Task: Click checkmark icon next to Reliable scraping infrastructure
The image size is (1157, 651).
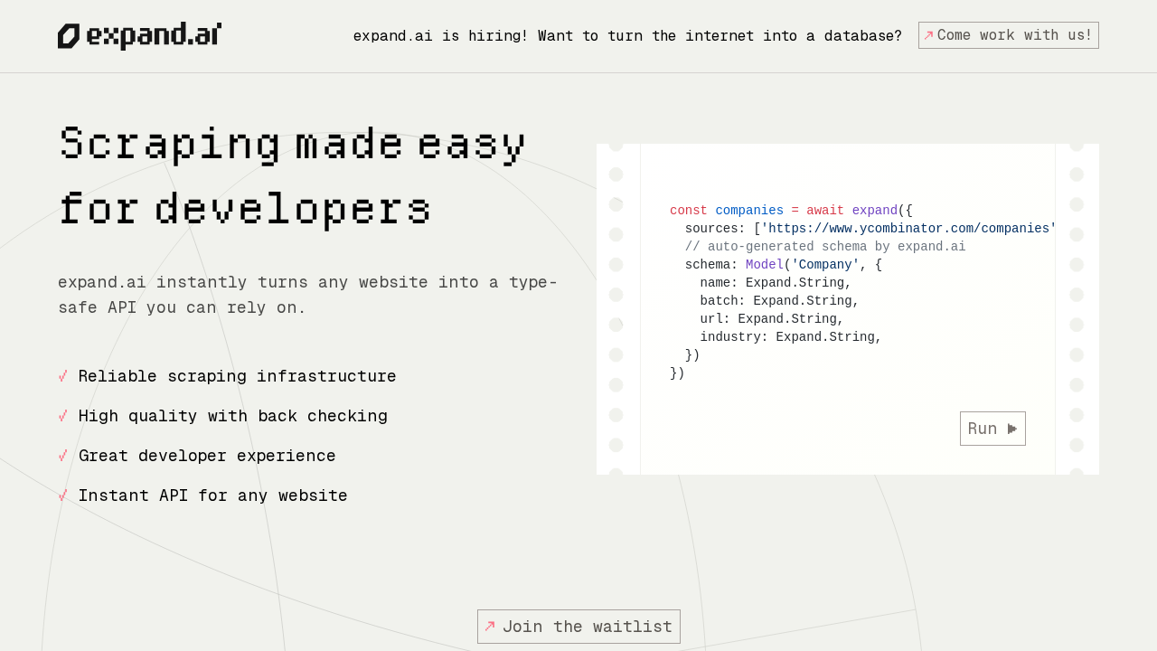Action: 63,376
